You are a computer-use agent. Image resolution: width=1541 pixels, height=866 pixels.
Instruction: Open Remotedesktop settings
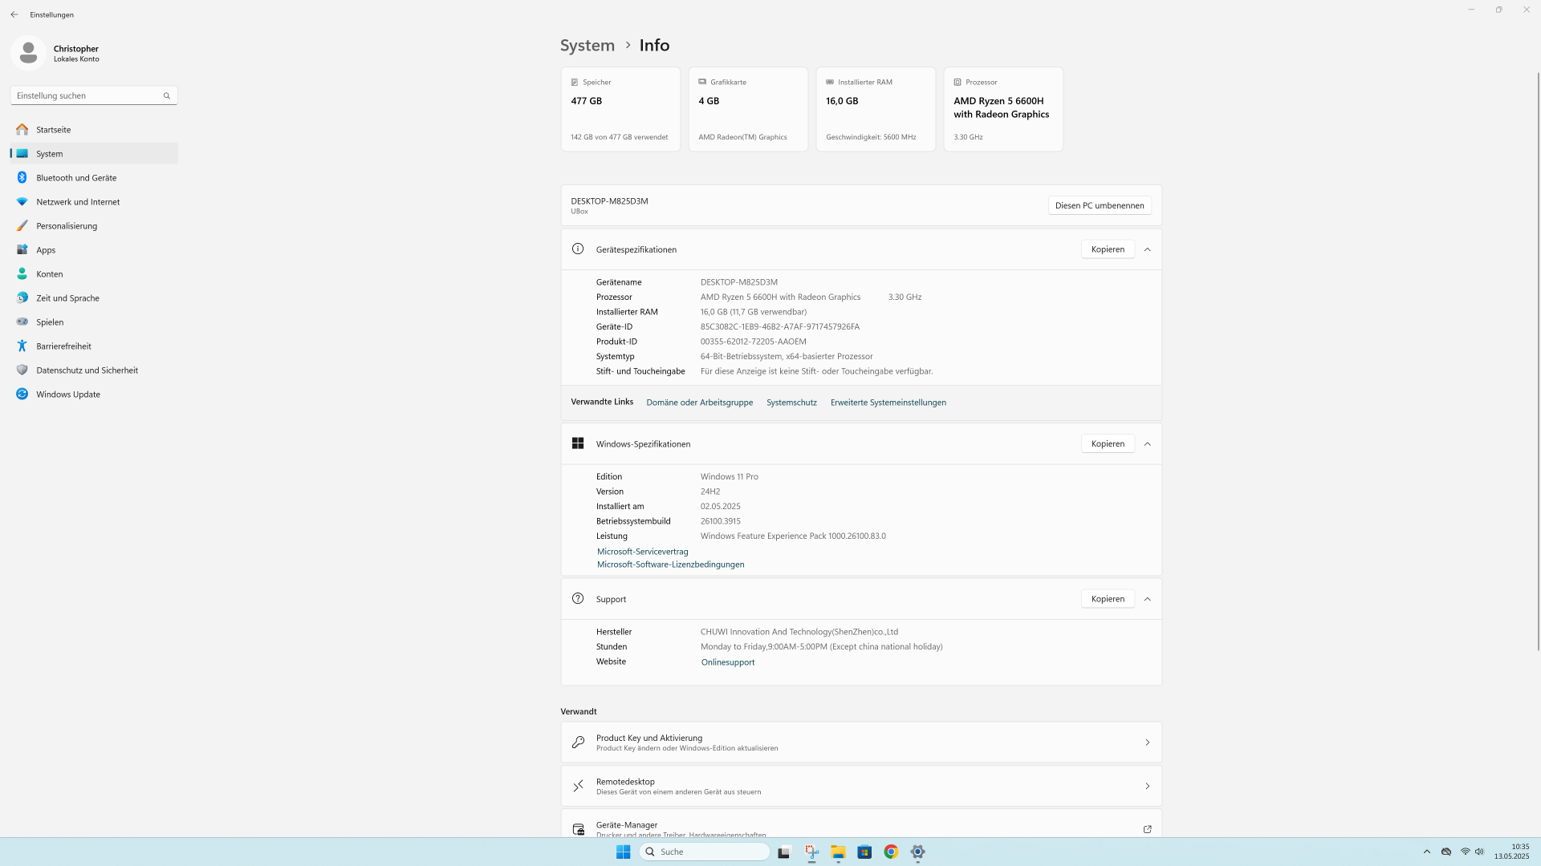click(x=861, y=787)
